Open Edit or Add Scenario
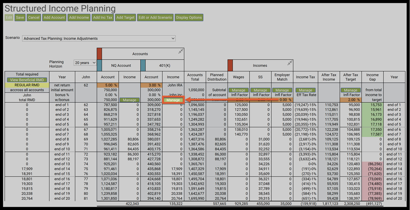Image resolution: width=410 pixels, height=210 pixels. pos(155,18)
